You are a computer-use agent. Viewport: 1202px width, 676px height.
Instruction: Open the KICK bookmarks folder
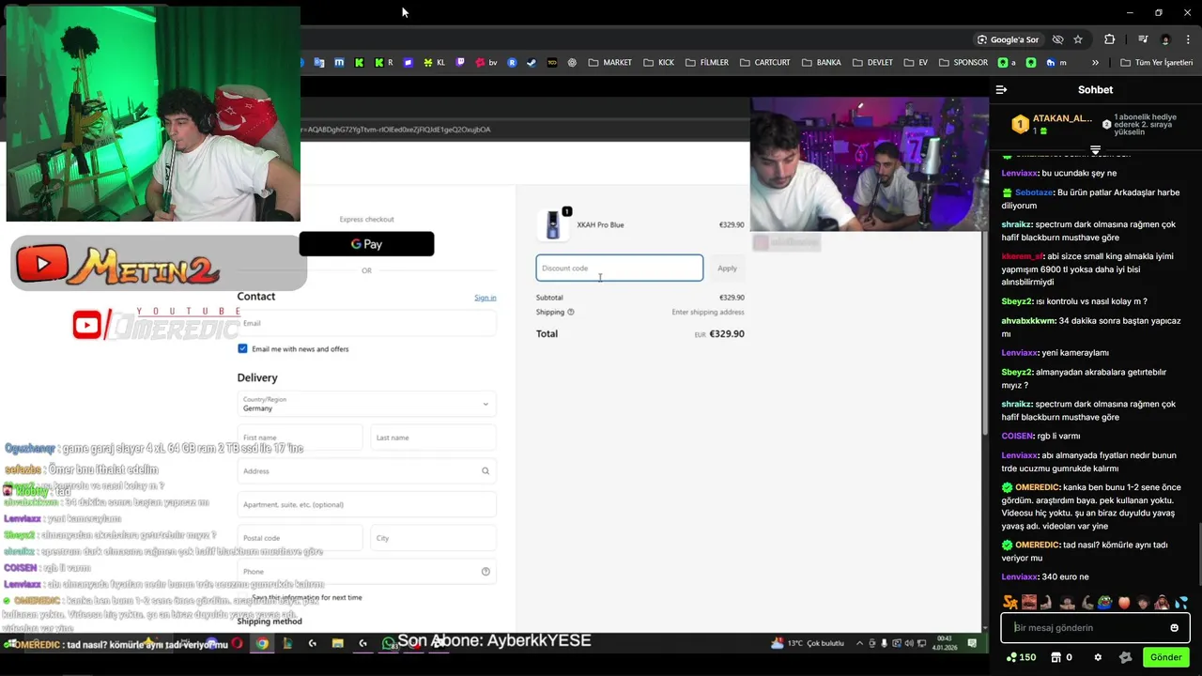click(658, 63)
